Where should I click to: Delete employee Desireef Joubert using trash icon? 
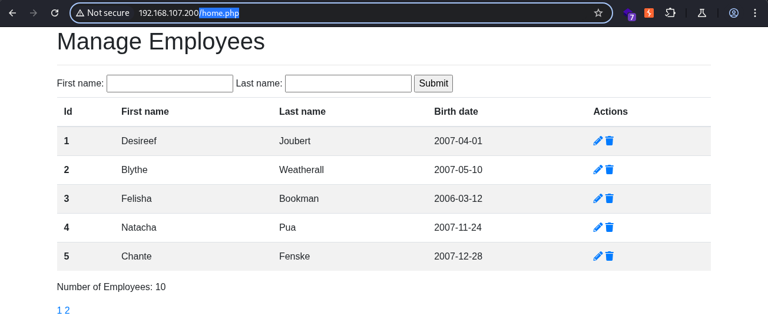(610, 141)
